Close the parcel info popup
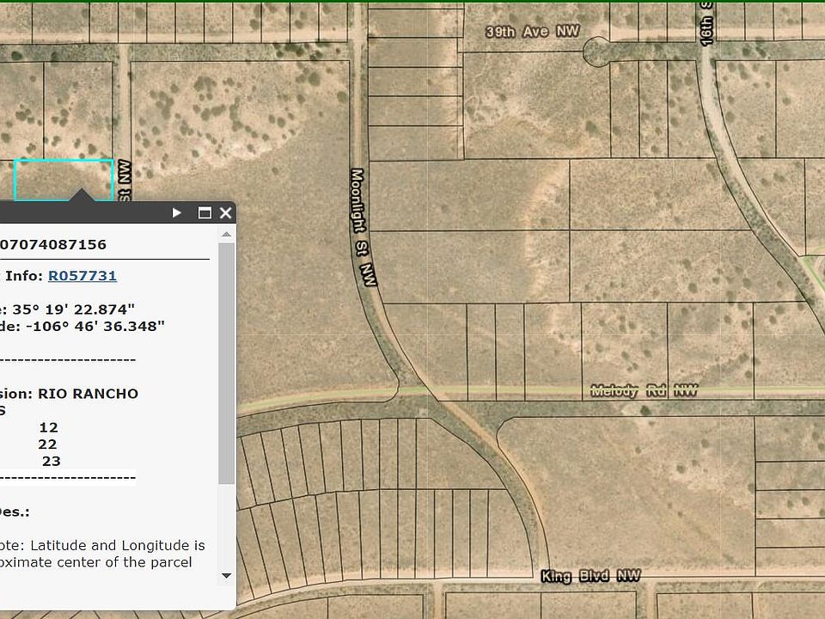This screenshot has width=825, height=619. click(225, 213)
